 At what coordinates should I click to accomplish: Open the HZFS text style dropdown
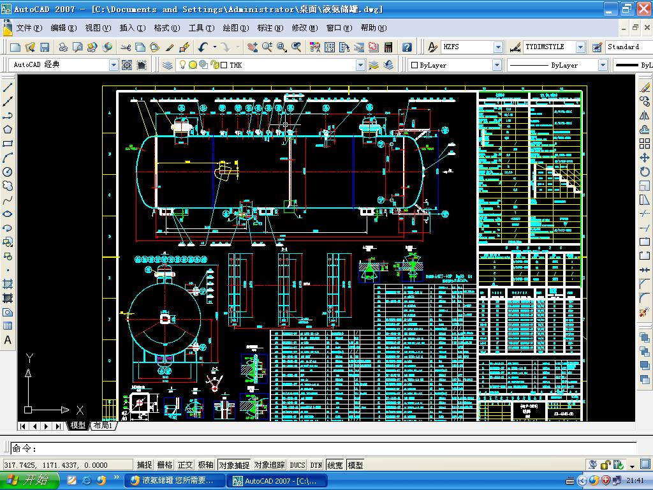click(x=498, y=47)
